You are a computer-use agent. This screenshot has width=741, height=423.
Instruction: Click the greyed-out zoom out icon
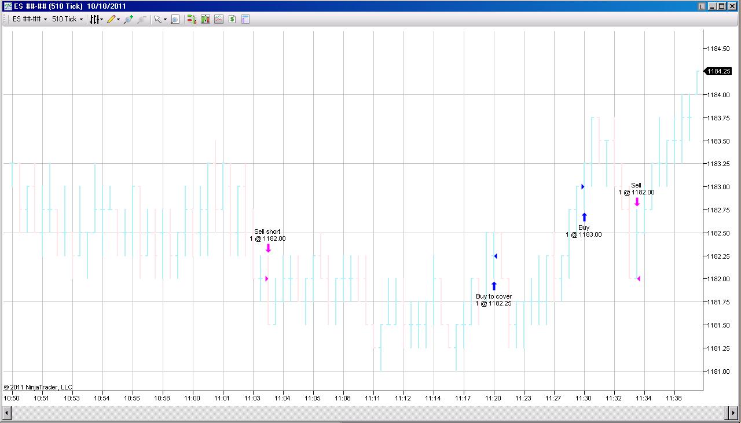142,19
